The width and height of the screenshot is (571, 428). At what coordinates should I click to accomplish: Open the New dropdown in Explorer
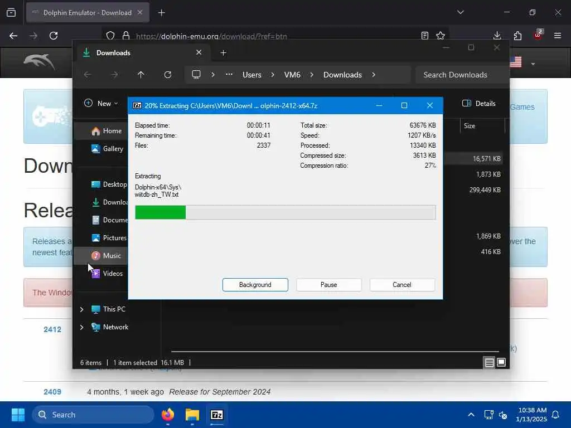coord(101,103)
